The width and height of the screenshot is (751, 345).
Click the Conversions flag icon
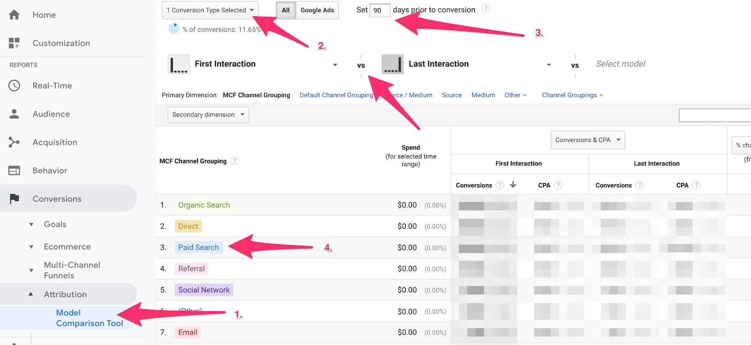coord(14,199)
